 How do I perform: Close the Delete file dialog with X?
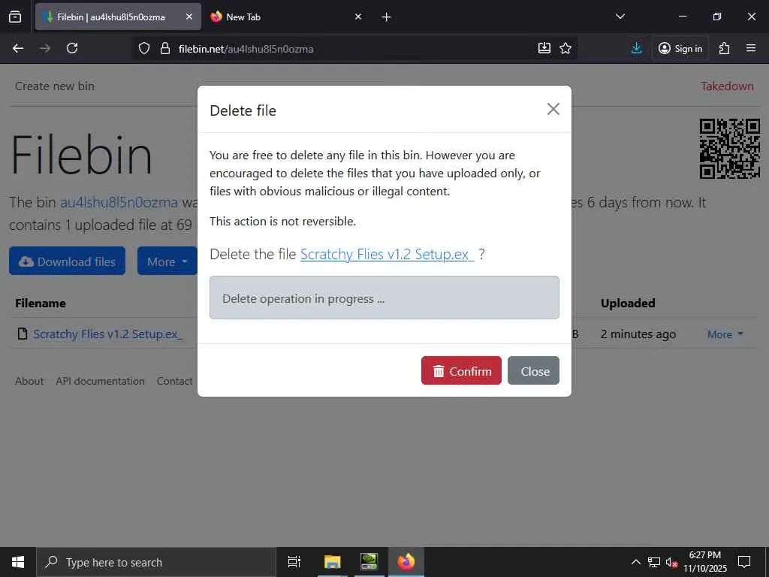[553, 109]
